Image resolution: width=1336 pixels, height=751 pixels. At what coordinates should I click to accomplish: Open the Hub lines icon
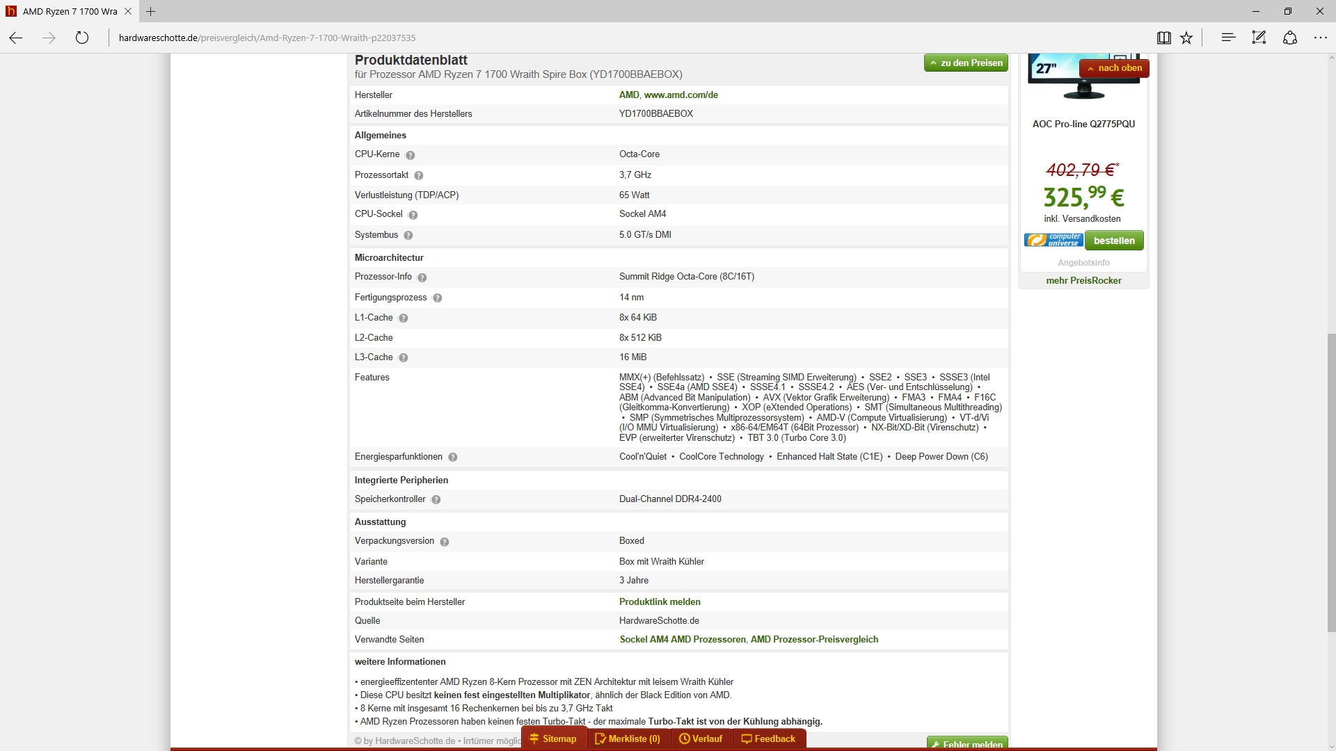1228,38
